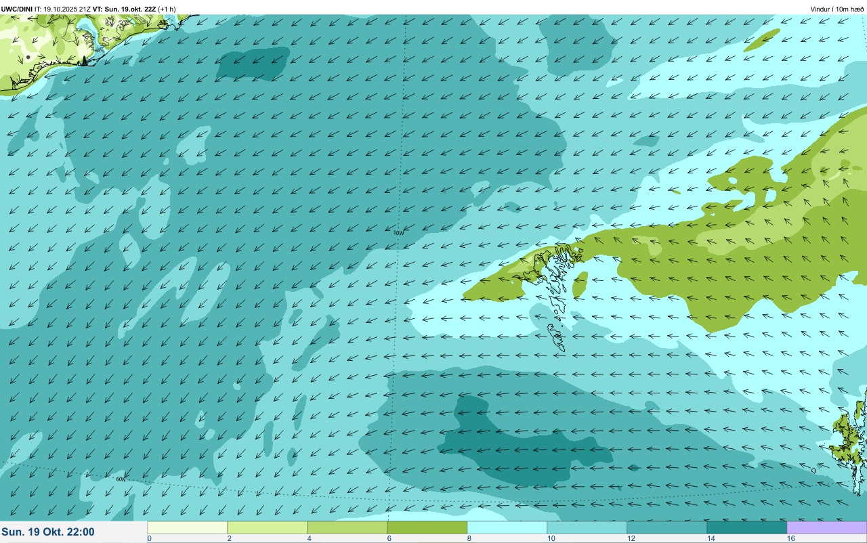Click the 'Vindur í 10m hæð' title text
The image size is (867, 543).
(x=837, y=9)
